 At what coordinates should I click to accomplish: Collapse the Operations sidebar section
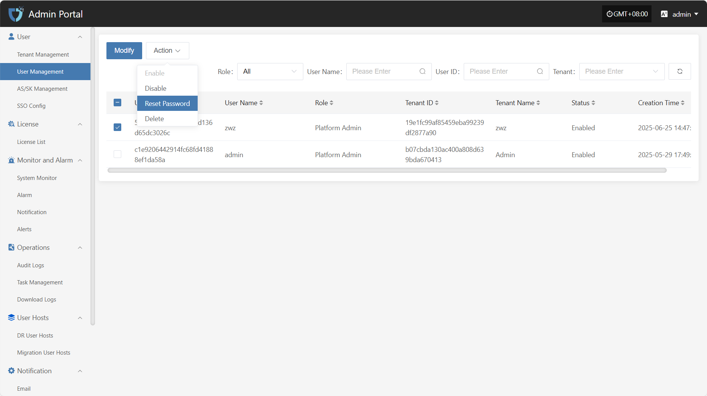coord(80,248)
